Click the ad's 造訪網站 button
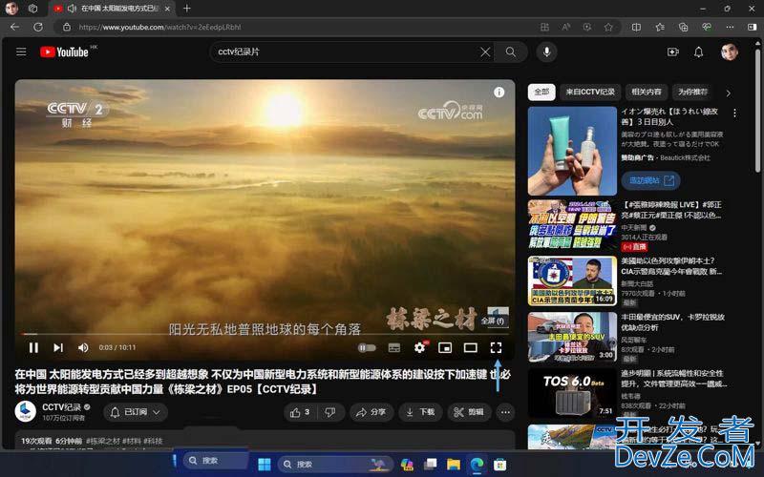 [x=651, y=180]
